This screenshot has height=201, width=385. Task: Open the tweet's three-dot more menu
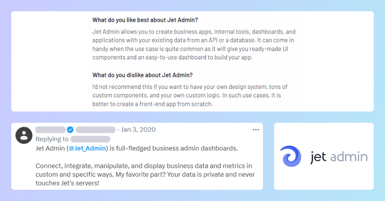point(256,130)
